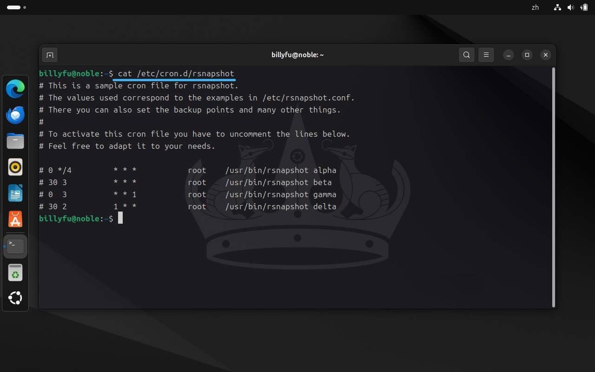Click the 'billyfu@noble: ~' window title

click(297, 55)
